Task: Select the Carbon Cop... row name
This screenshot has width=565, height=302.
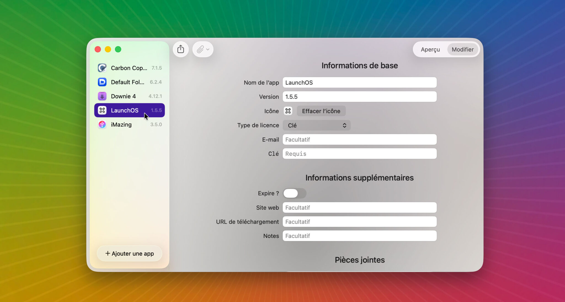Action: (x=129, y=68)
